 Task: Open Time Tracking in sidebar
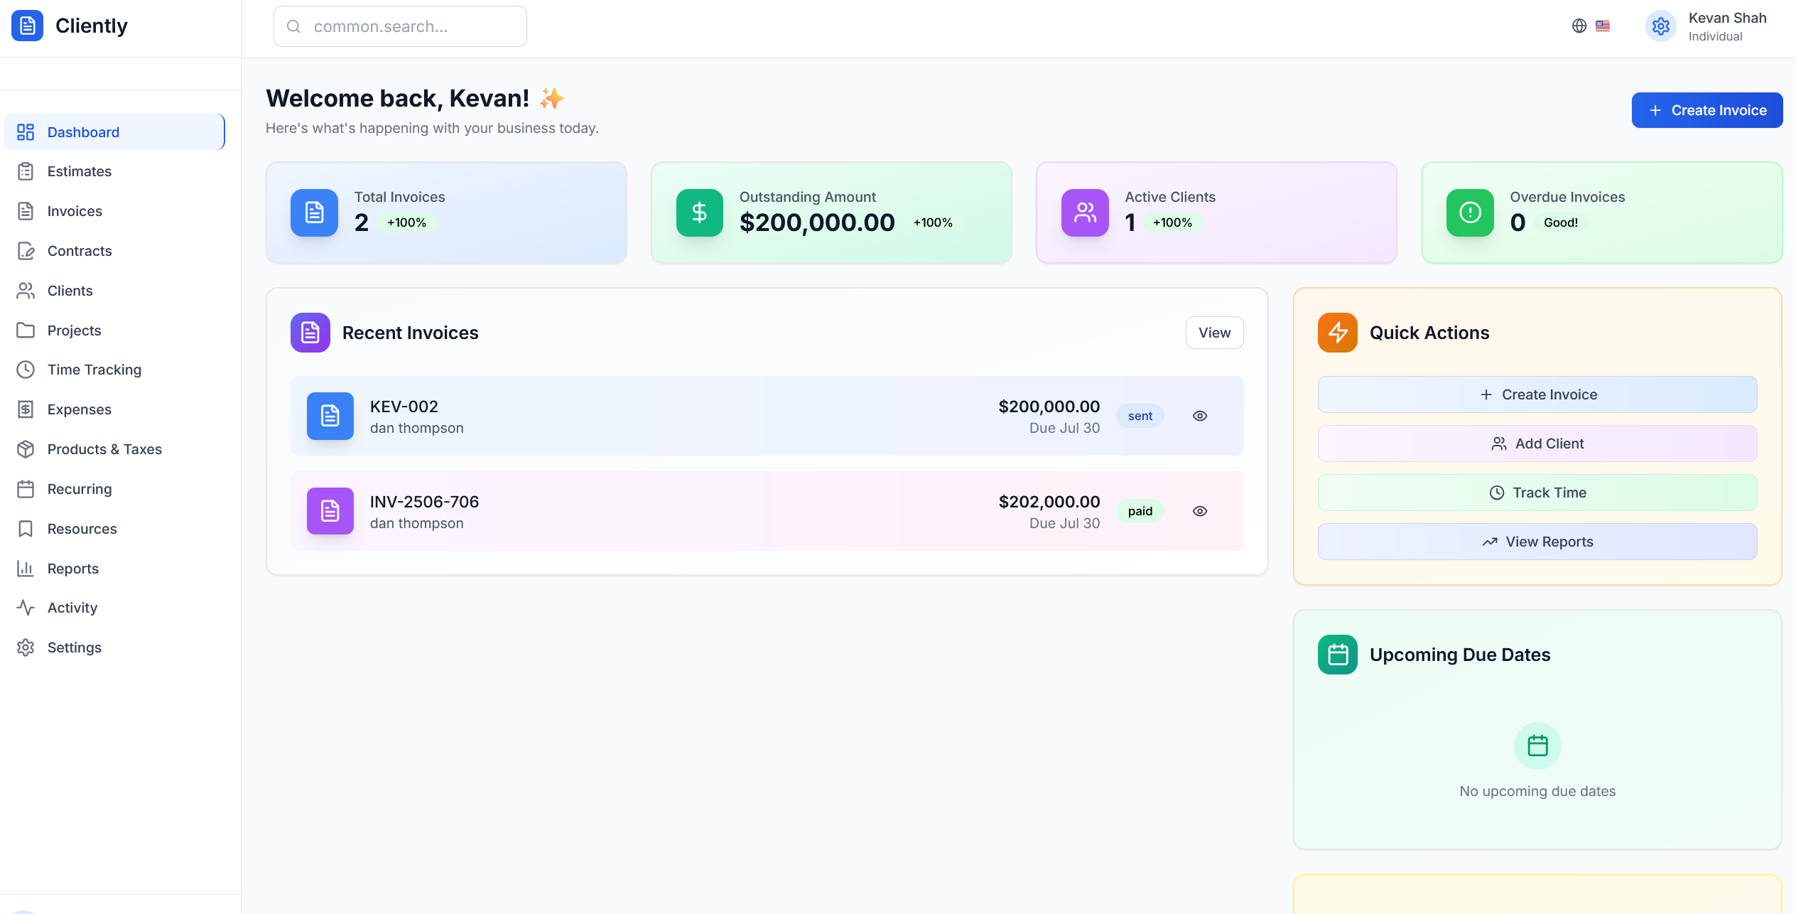(x=94, y=370)
